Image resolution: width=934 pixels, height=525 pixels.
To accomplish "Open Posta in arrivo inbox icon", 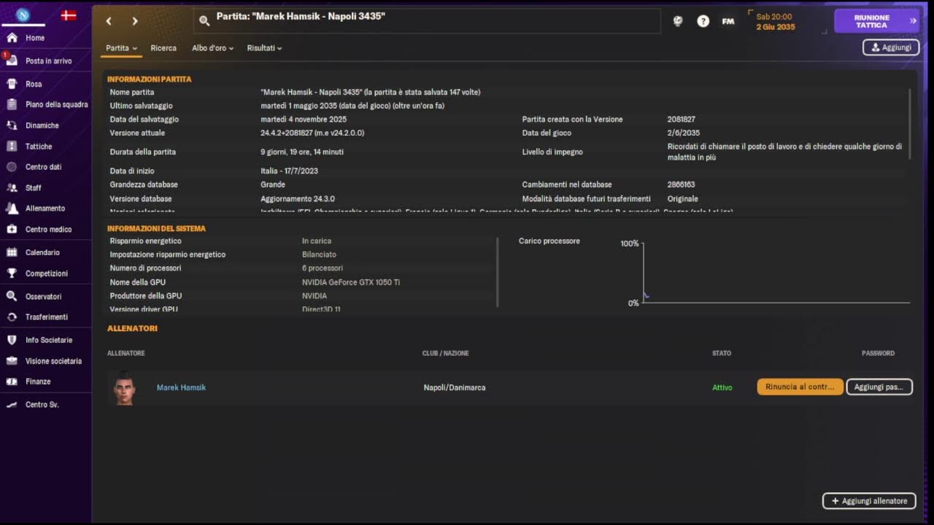I will pyautogui.click(x=12, y=61).
